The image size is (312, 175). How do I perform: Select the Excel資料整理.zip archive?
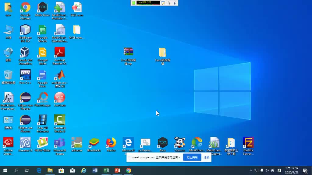128,56
